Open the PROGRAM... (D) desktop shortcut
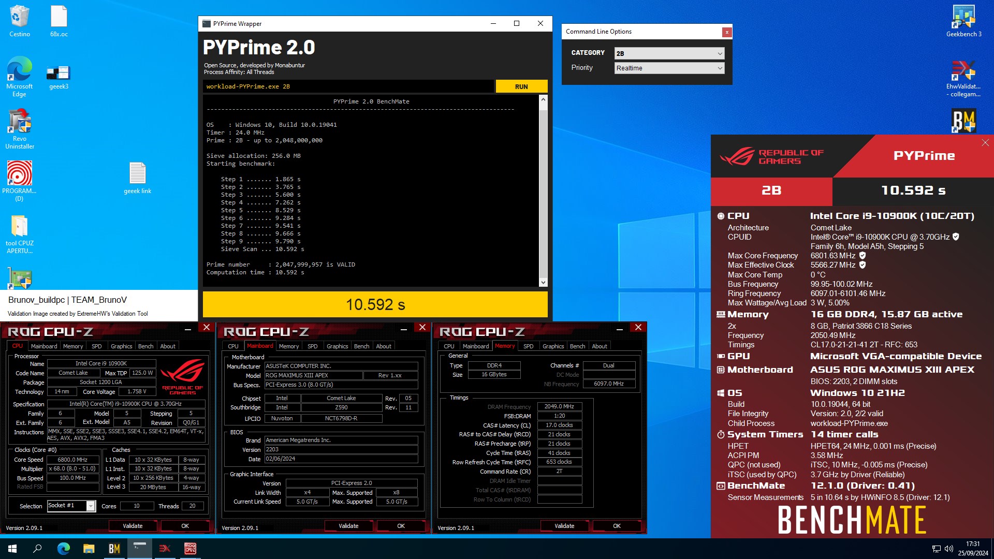The width and height of the screenshot is (994, 559). point(19,181)
